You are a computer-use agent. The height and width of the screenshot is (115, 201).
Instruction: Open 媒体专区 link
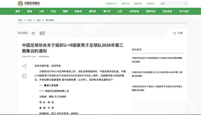pos(125,4)
